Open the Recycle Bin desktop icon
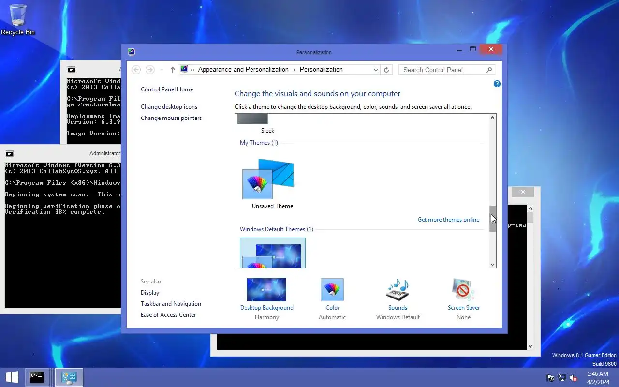 [18, 20]
